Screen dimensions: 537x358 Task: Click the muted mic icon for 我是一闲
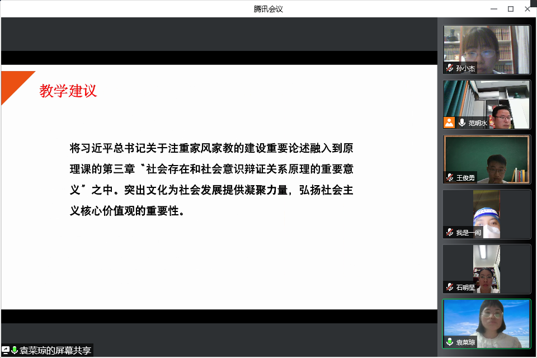point(450,232)
